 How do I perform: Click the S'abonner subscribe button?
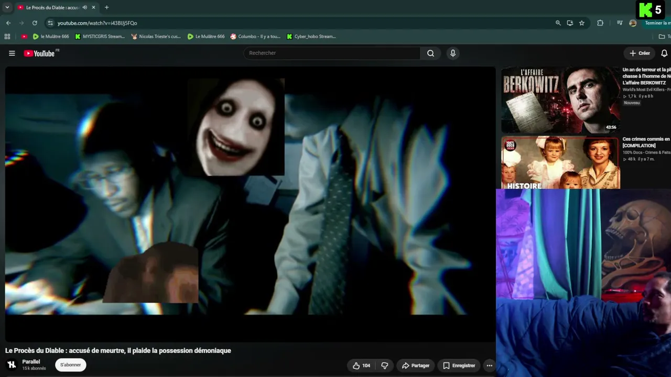[x=71, y=365]
